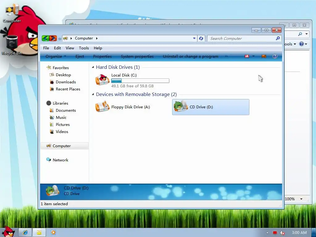Select Recent Places under Favorites
The image size is (316, 237).
pos(68,89)
